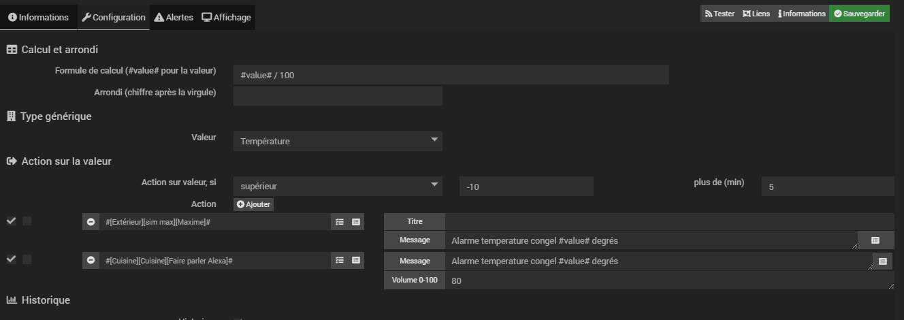Click list icon beside Alexa Message field

(883, 261)
